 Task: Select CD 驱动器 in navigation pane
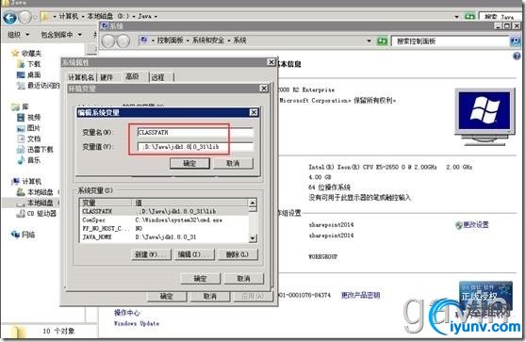point(37,214)
